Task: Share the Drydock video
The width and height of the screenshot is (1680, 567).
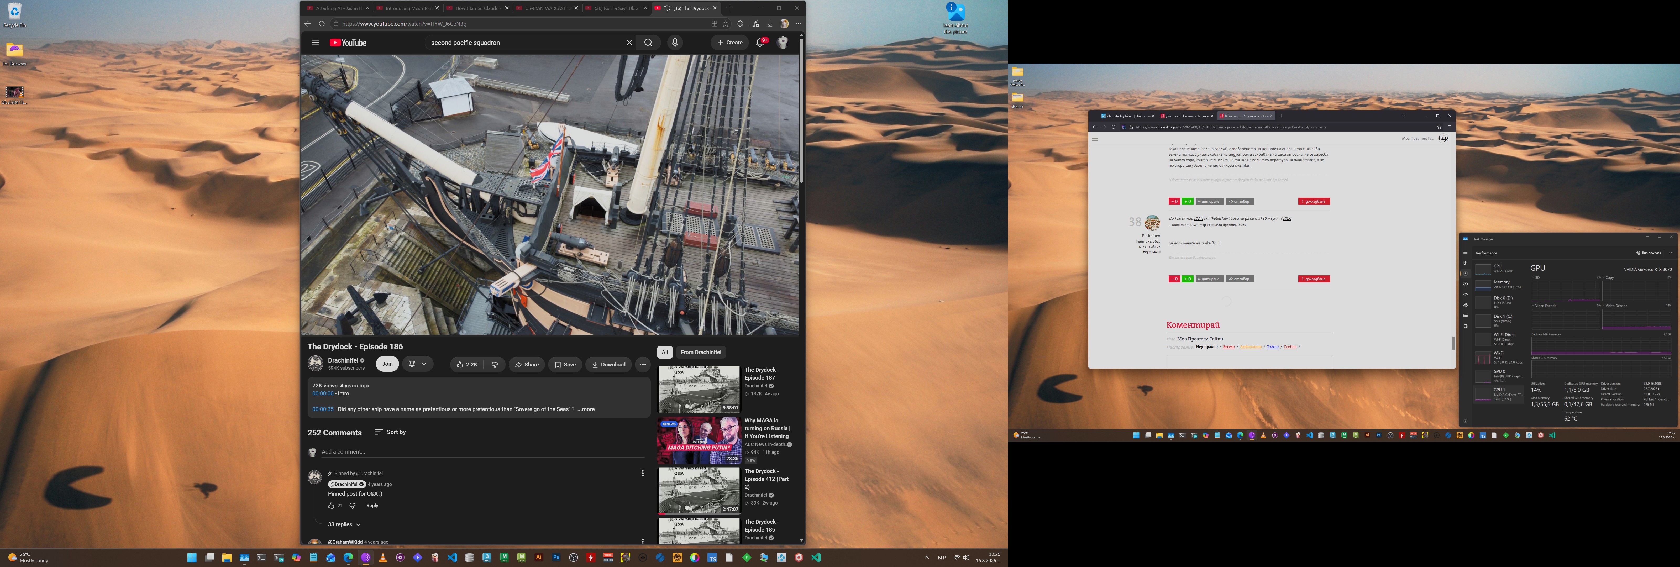Action: 527,365
